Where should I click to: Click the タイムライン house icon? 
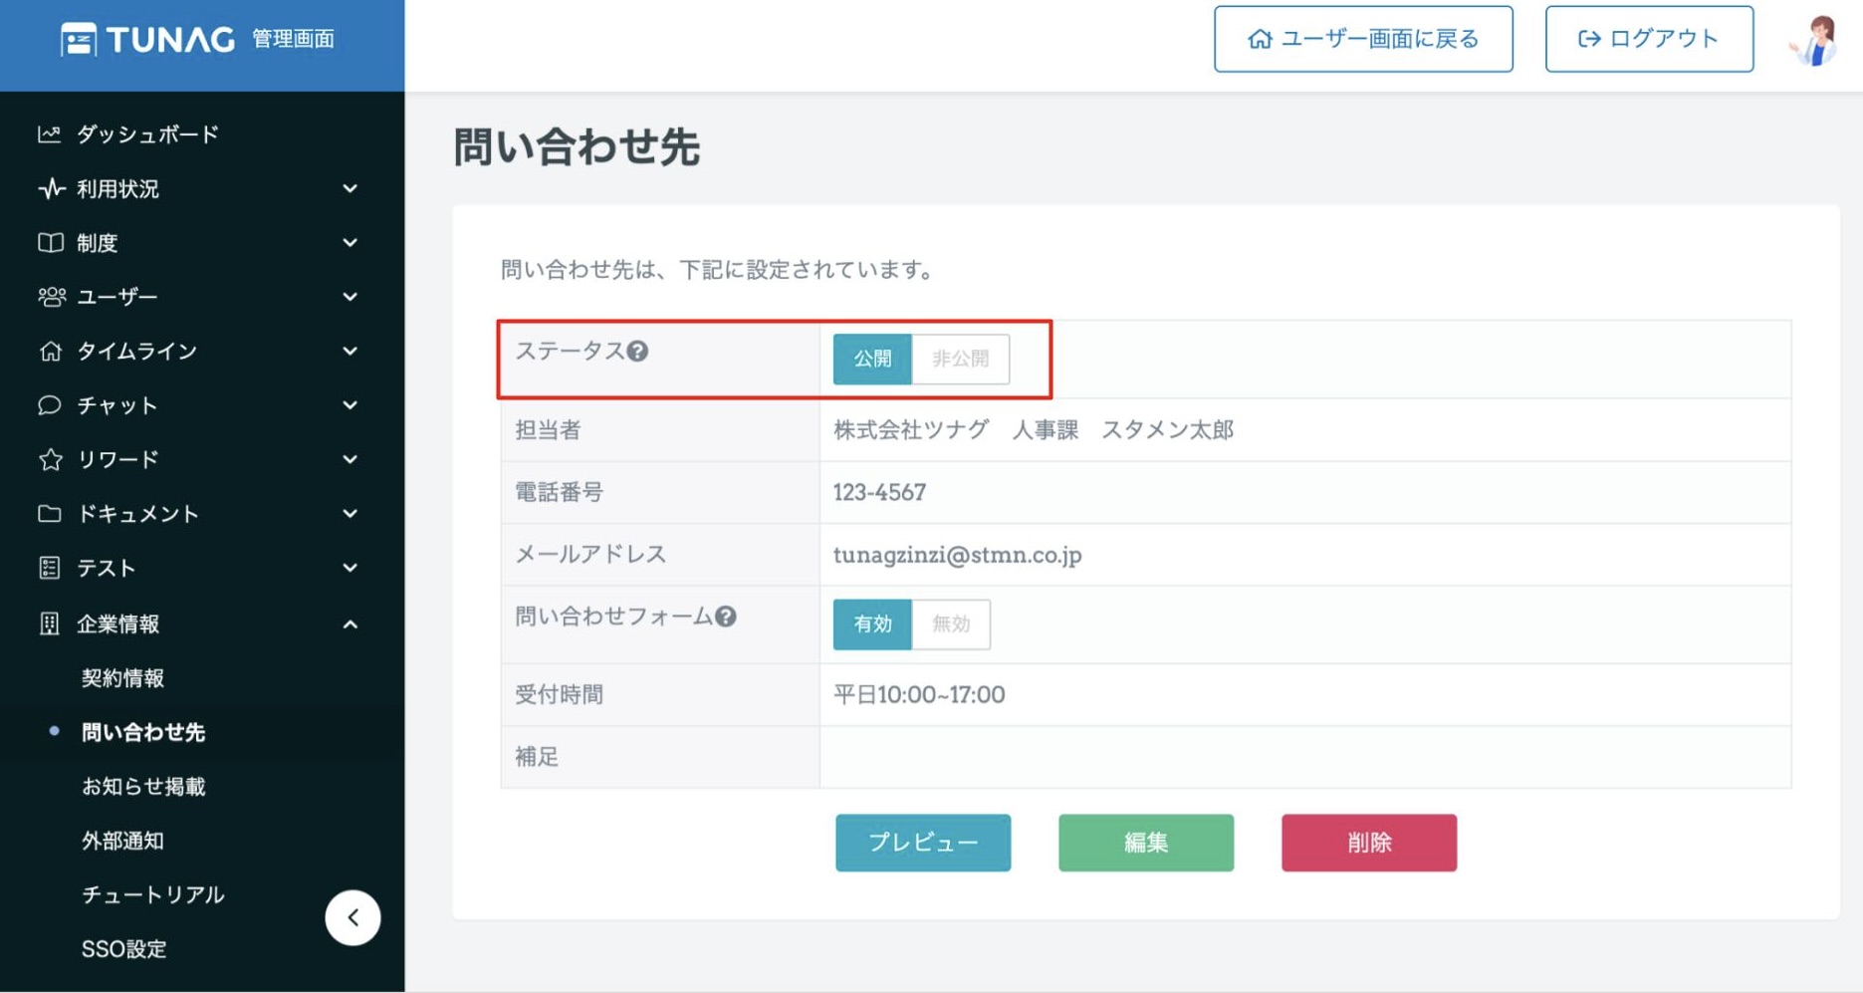tap(50, 351)
